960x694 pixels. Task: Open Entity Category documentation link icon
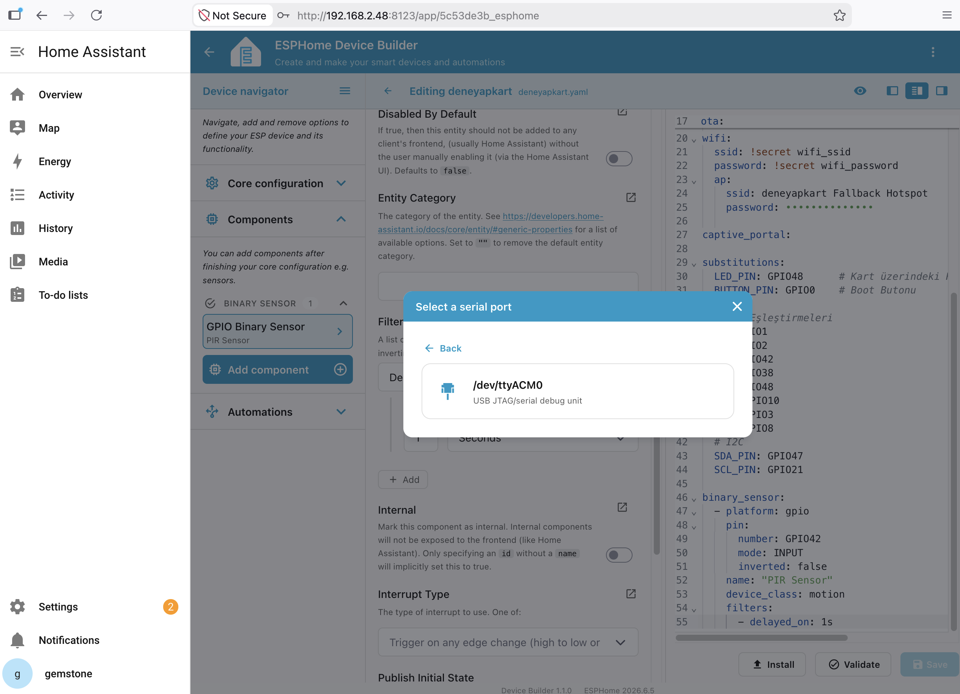pos(631,198)
